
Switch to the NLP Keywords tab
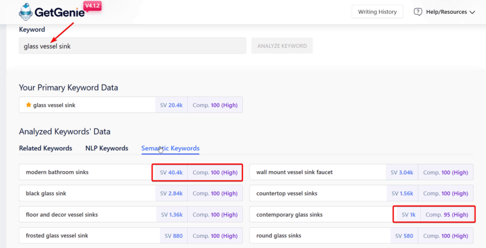(x=107, y=149)
